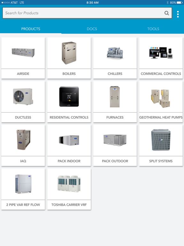This screenshot has height=246, width=184.
Task: Select the PACK OUTDOOR label
Action: pos(115,161)
